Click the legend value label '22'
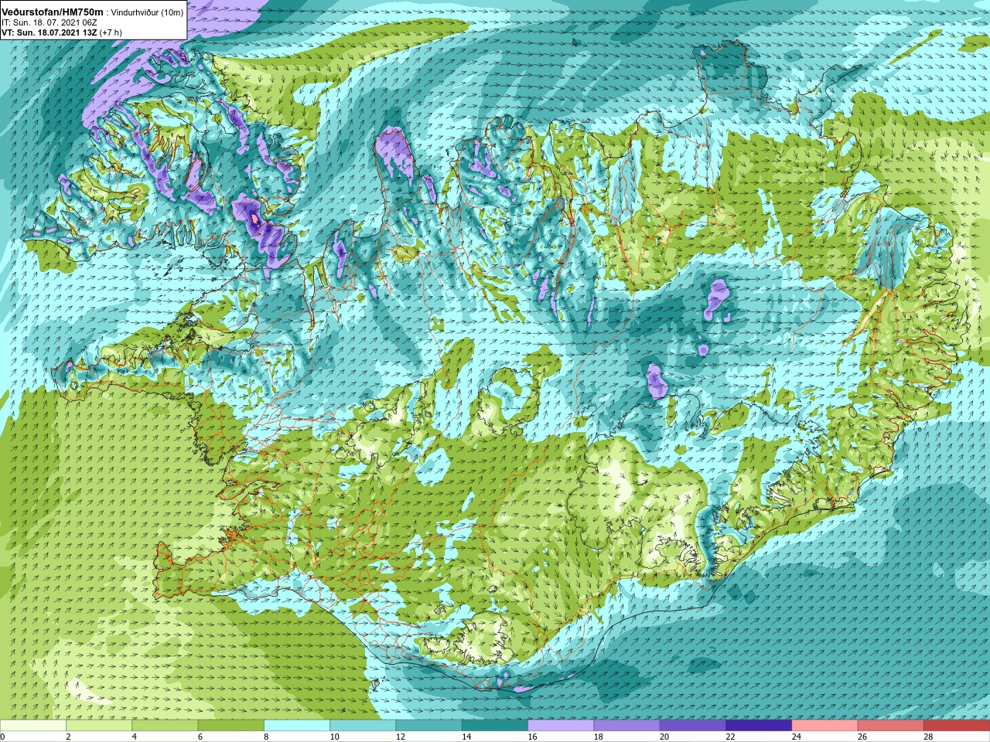 [x=730, y=737]
